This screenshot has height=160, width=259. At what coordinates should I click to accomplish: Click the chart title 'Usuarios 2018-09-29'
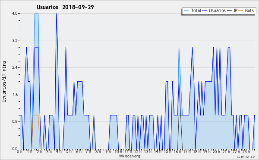(65, 7)
